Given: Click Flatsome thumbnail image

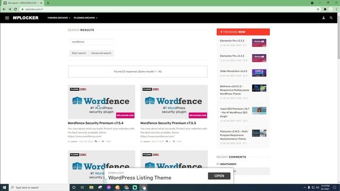Looking at the screenshot, I should coord(259,133).
